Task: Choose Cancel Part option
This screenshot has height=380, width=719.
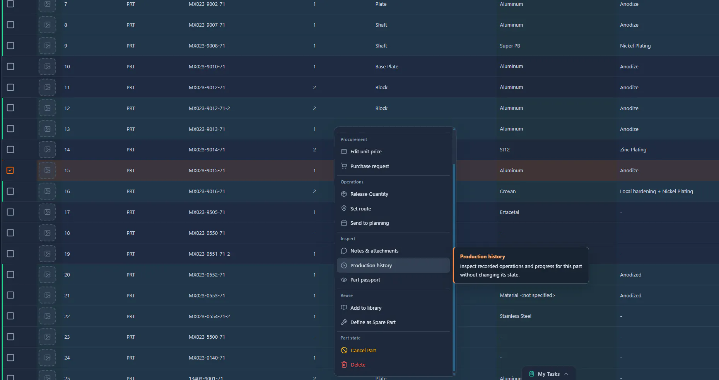Action: pos(393,350)
